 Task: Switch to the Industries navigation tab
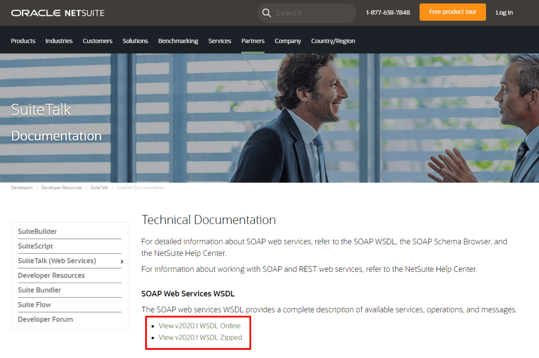click(x=59, y=41)
